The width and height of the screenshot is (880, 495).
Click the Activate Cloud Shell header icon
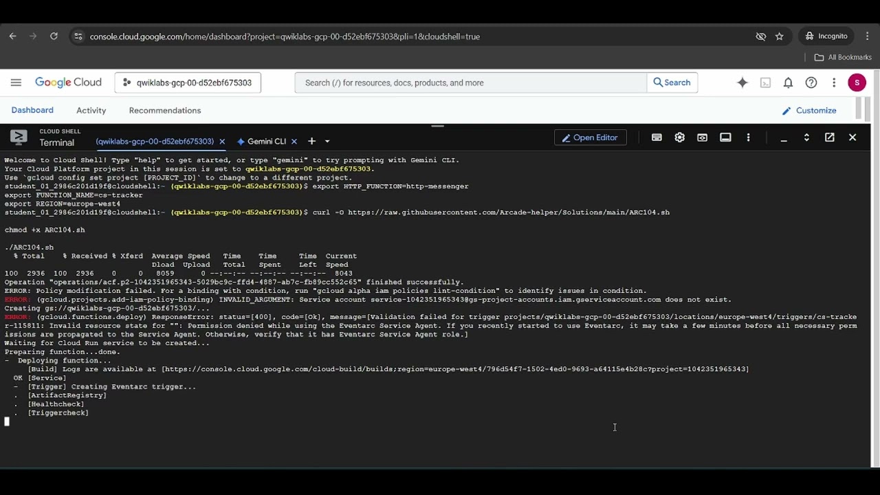(765, 82)
